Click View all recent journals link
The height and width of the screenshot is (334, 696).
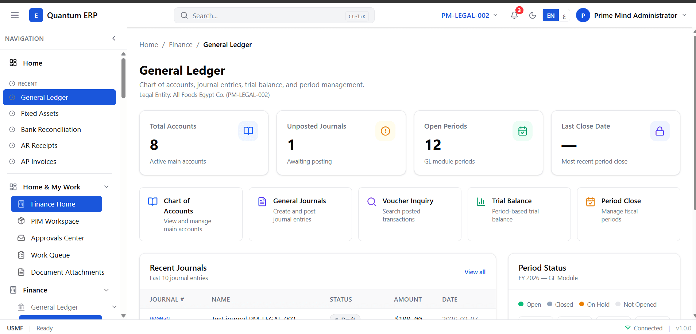[475, 272]
